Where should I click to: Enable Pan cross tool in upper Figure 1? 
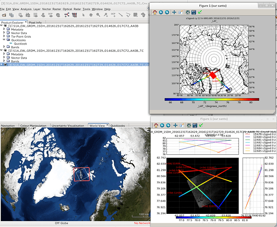tap(174, 12)
